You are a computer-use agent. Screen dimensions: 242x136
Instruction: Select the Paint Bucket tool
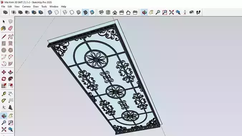(x=4, y=28)
